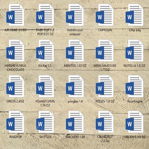Click the 'Chip bag' file name label

(x=135, y=30)
